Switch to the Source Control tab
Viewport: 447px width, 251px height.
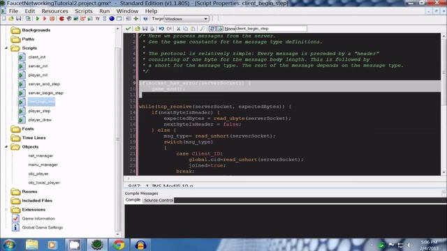[159, 200]
